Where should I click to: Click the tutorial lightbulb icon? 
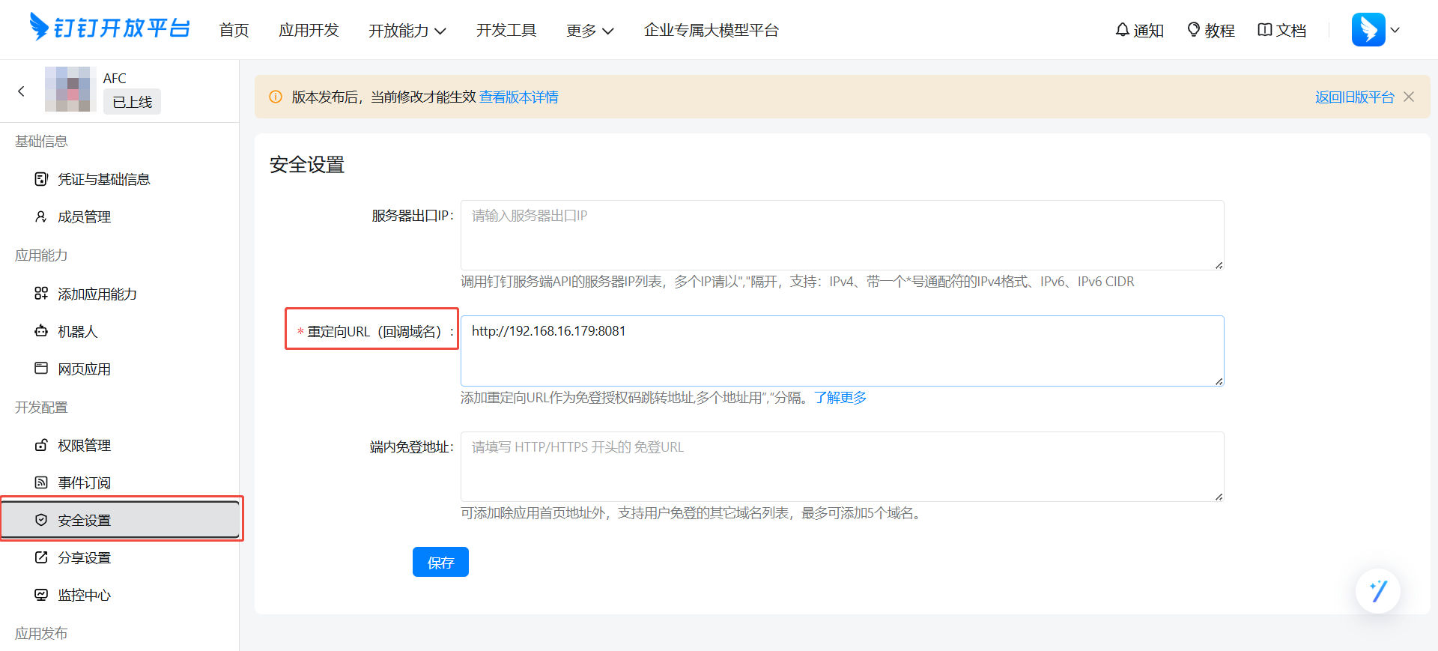point(1194,30)
